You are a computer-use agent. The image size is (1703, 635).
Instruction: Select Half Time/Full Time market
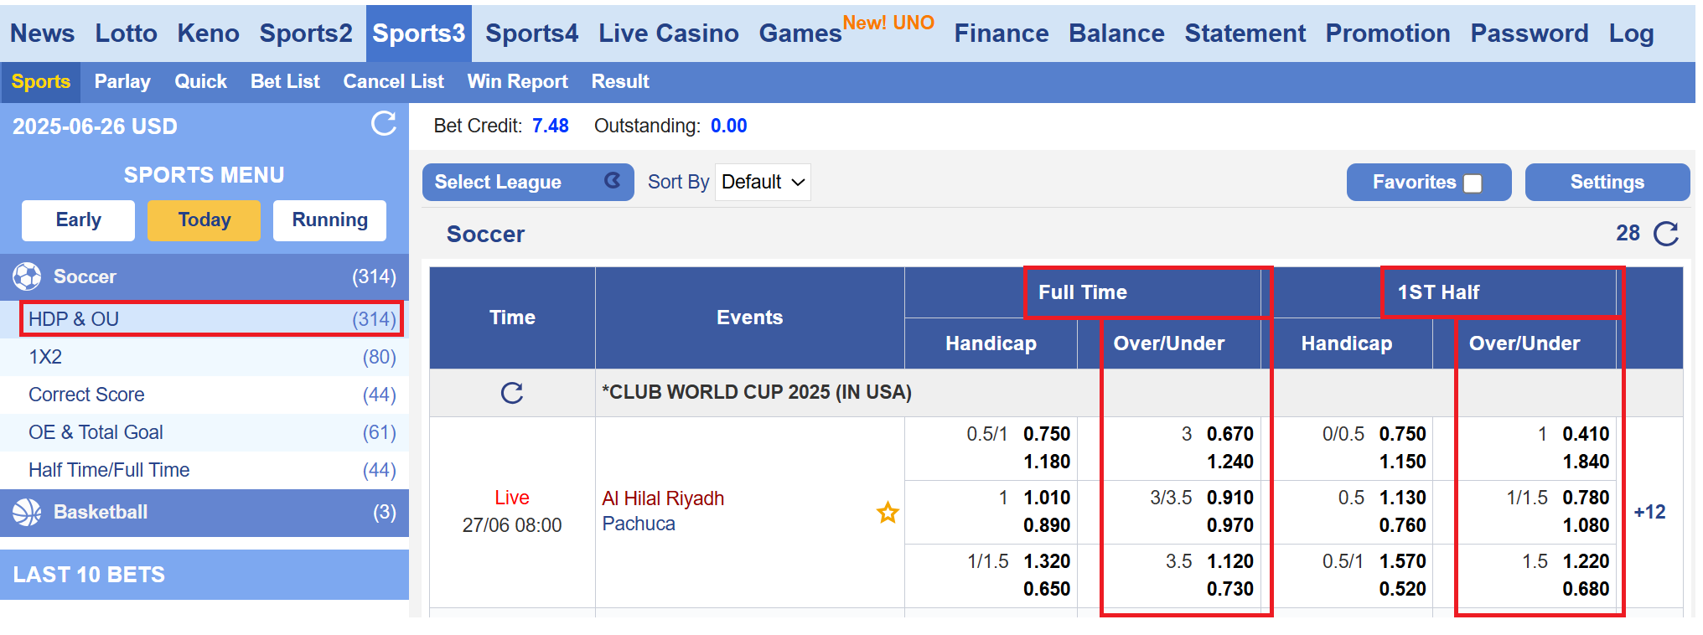click(204, 470)
